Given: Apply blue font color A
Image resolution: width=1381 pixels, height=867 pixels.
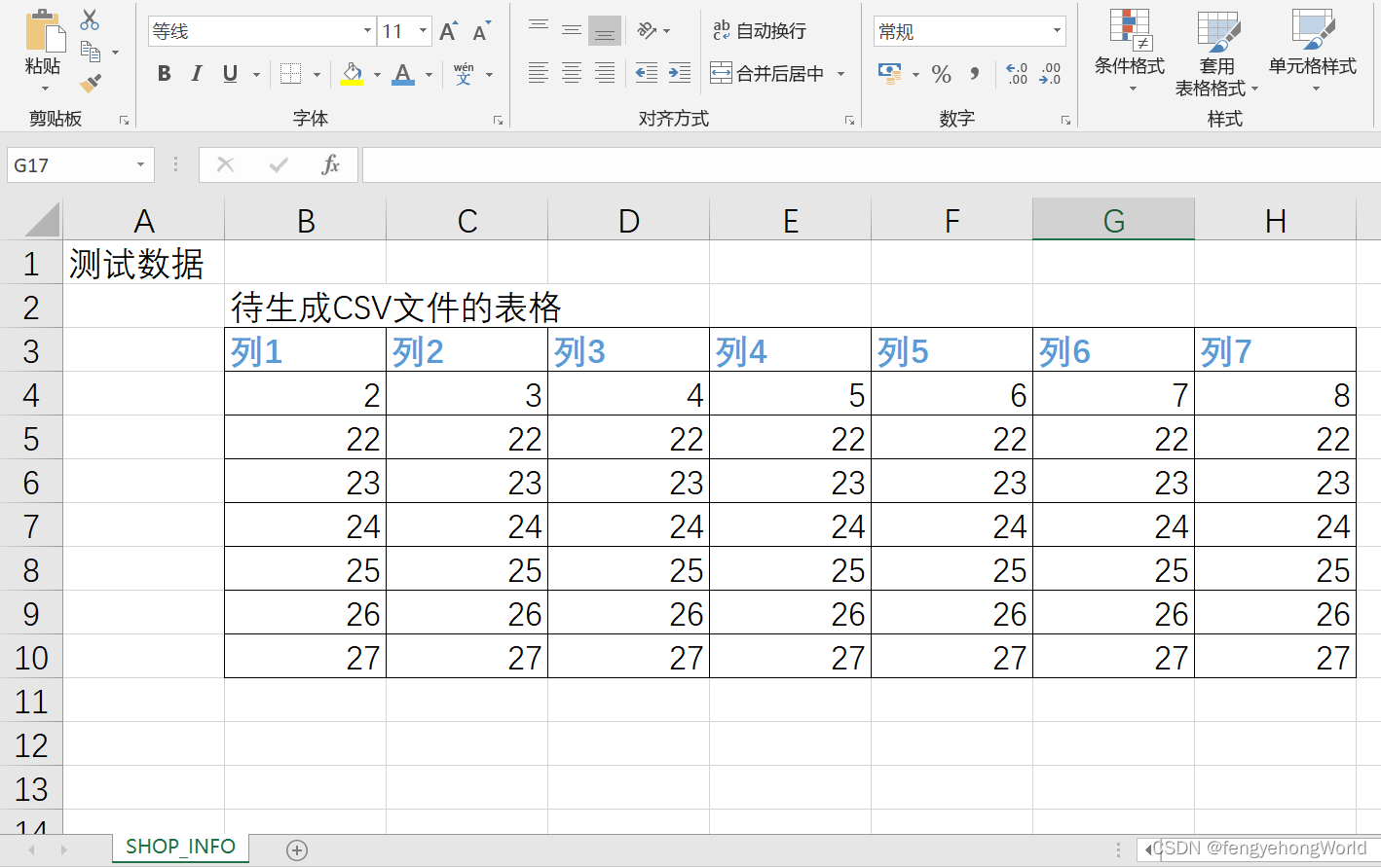Looking at the screenshot, I should point(403,73).
